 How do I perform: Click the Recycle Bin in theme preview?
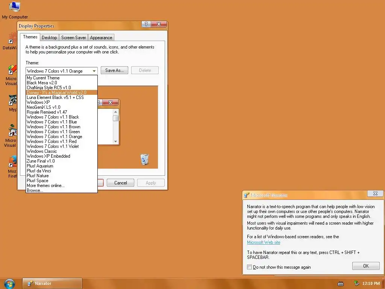point(145,159)
